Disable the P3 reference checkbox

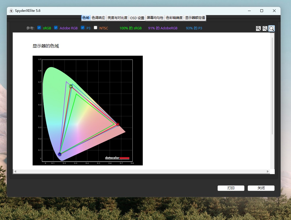click(83, 28)
